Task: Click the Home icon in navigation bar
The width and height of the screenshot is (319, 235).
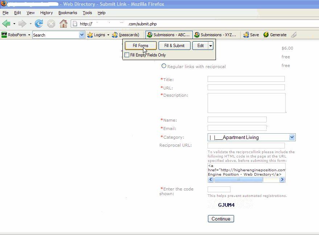Action: [63, 24]
